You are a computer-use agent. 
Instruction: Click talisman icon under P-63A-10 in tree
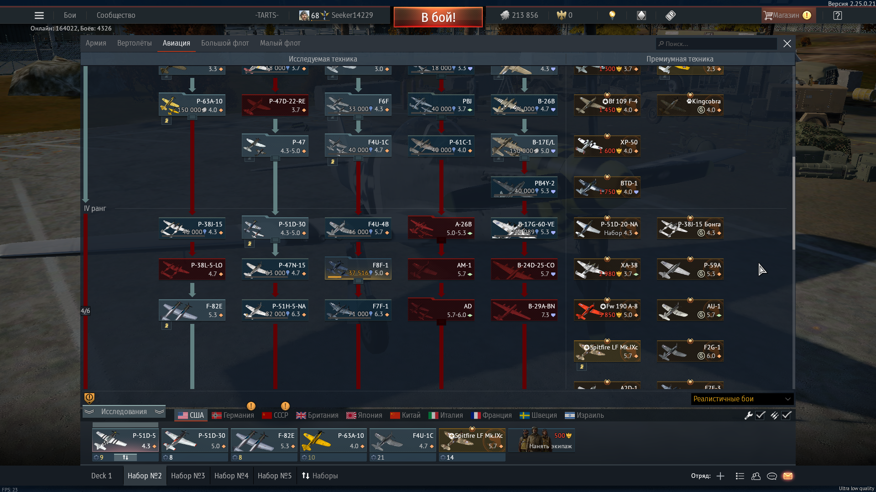167,121
